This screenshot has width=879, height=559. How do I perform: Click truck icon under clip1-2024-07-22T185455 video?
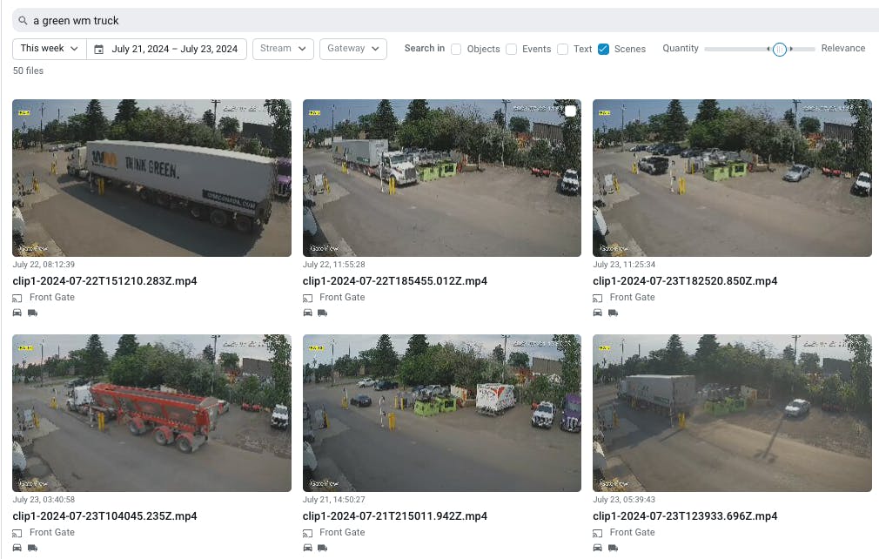tap(323, 313)
